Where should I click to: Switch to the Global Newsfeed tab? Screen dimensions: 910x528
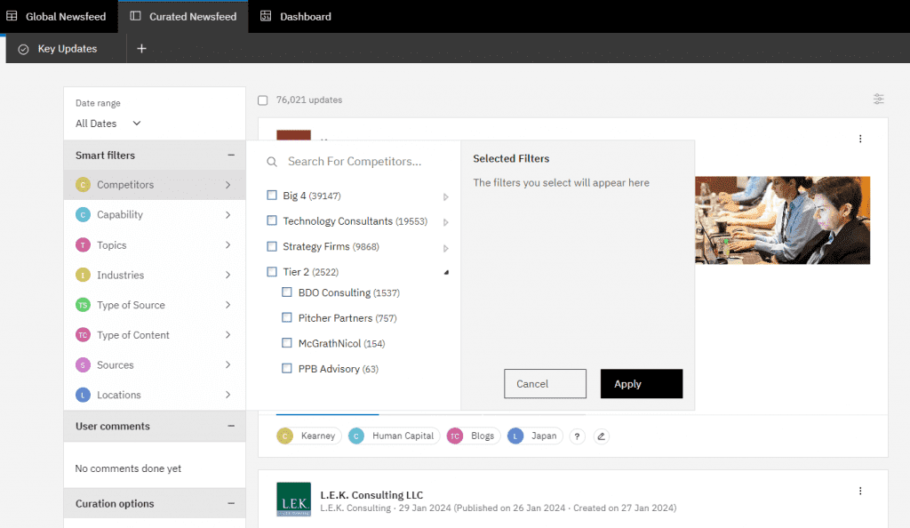coord(59,16)
